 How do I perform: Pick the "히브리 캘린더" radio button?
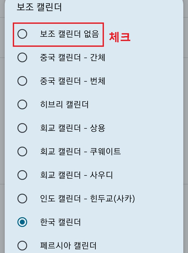click(22, 105)
